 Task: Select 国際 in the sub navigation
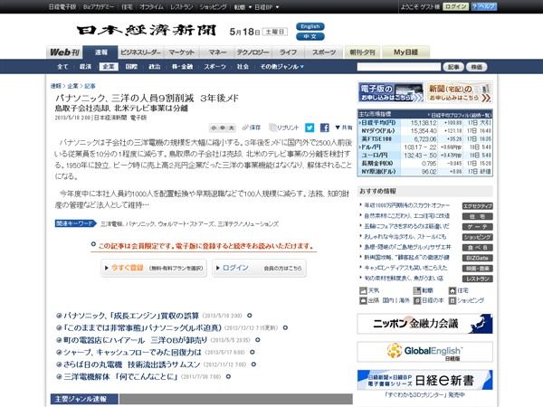pyautogui.click(x=131, y=66)
